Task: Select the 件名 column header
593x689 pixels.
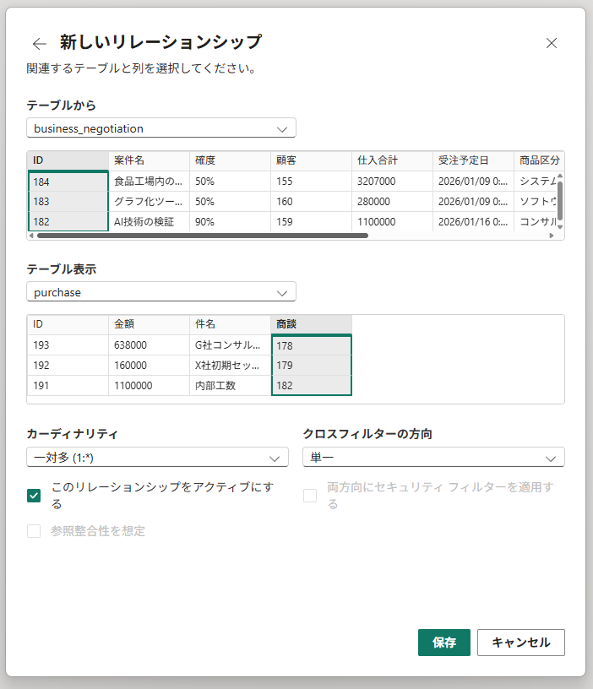Action: (229, 324)
